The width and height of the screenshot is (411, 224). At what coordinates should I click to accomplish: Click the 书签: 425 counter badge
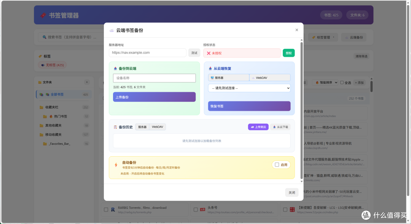point(331,15)
